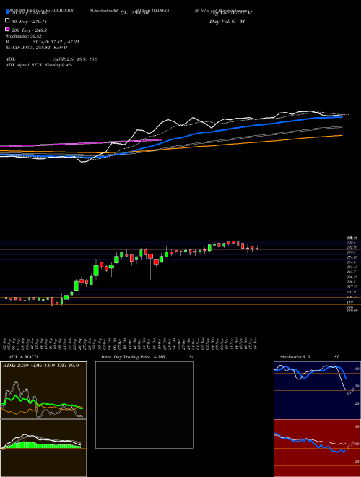Click the 217.35 price axis label
The image size is (361, 477).
[x=352, y=287]
